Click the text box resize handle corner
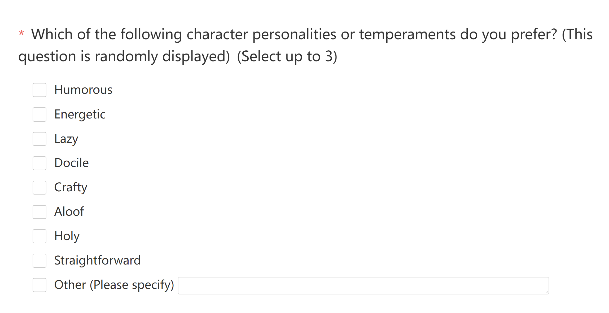 (547, 292)
